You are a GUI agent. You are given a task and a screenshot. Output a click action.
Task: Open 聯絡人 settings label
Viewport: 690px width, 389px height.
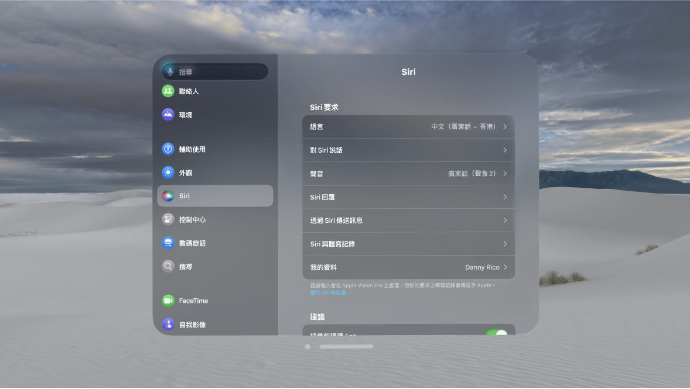[x=189, y=91]
